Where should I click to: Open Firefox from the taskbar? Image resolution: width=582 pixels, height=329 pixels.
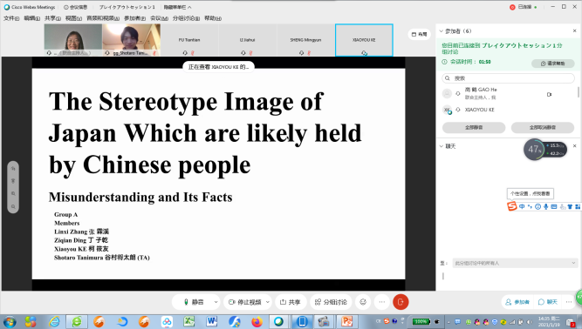(257, 321)
